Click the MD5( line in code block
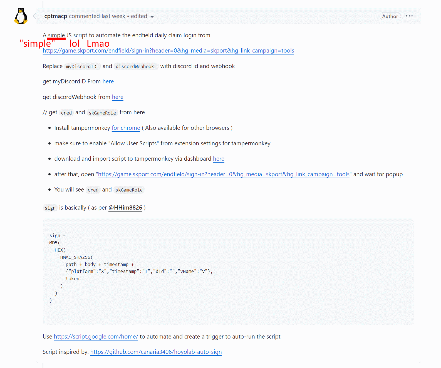Viewport: 441px width, 368px height. (x=55, y=243)
